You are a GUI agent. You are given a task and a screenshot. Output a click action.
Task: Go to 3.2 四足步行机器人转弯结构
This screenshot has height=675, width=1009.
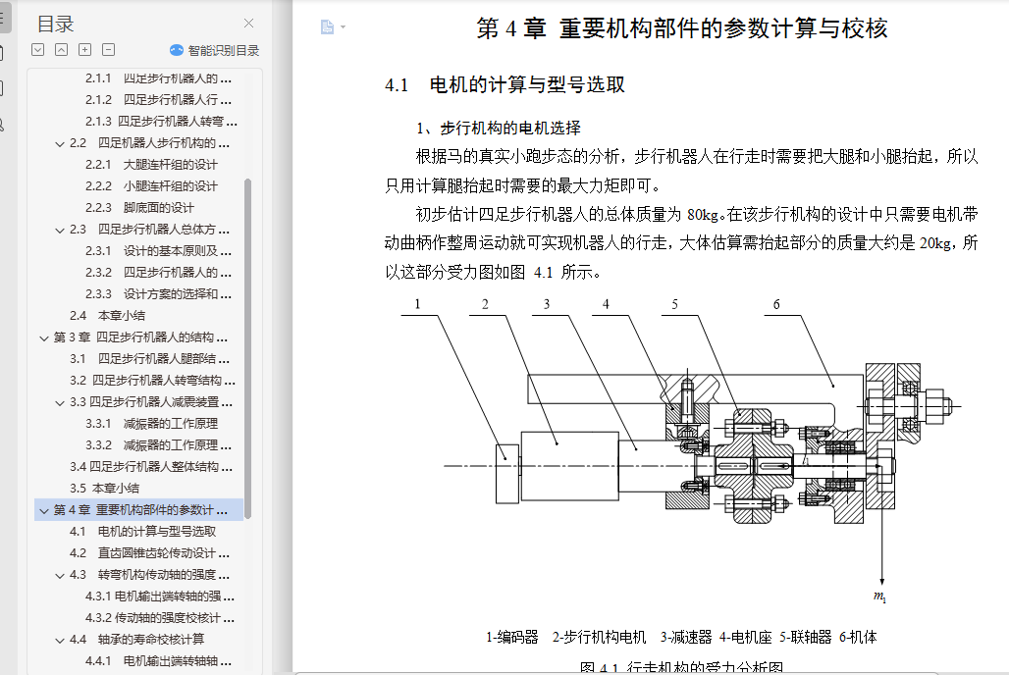tap(152, 381)
